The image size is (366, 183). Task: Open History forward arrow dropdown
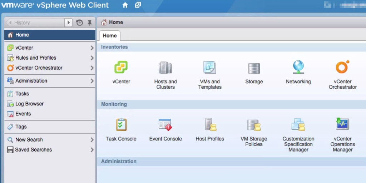click(68, 23)
